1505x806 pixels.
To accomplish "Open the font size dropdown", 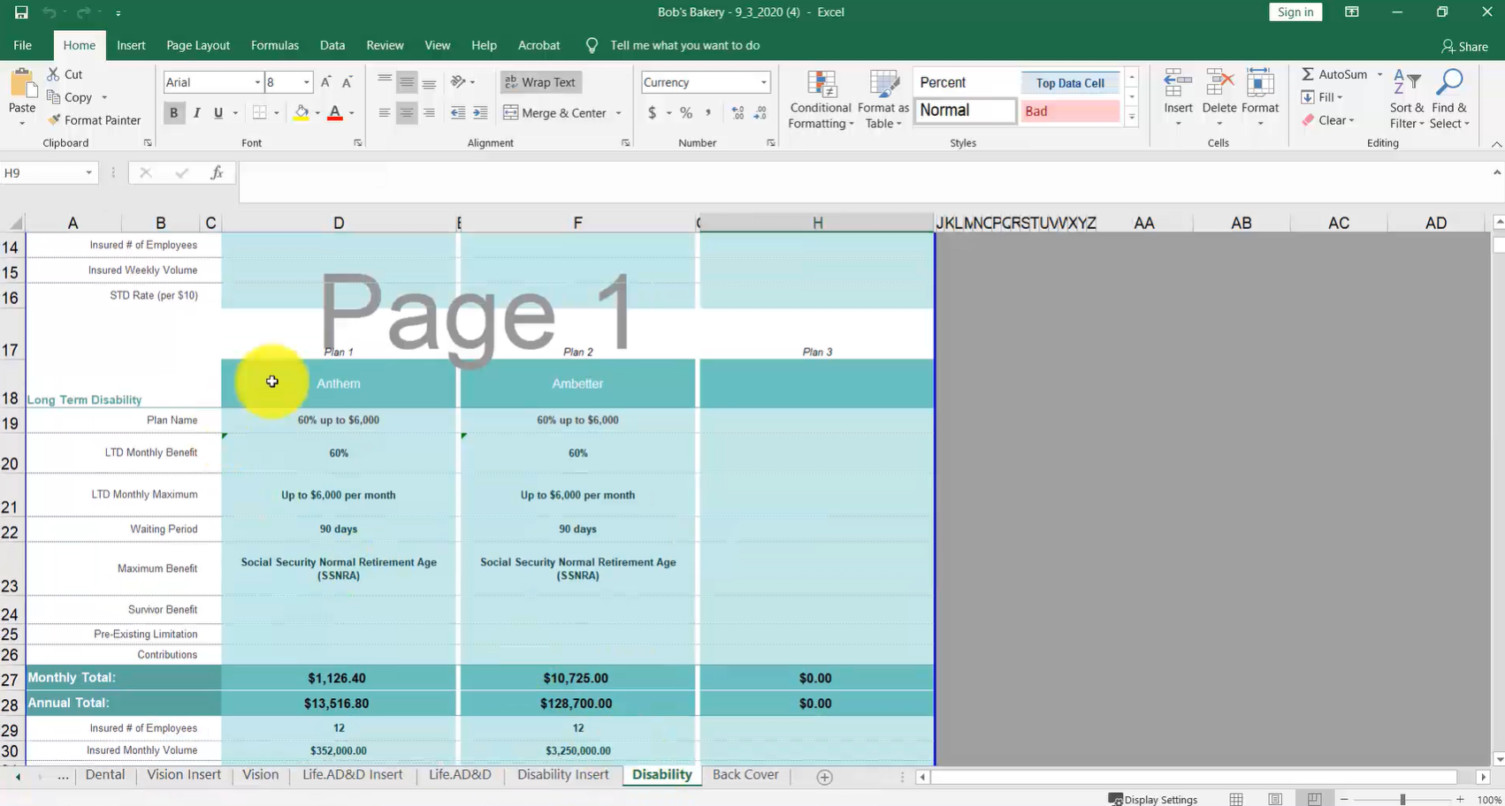I will click(x=307, y=82).
